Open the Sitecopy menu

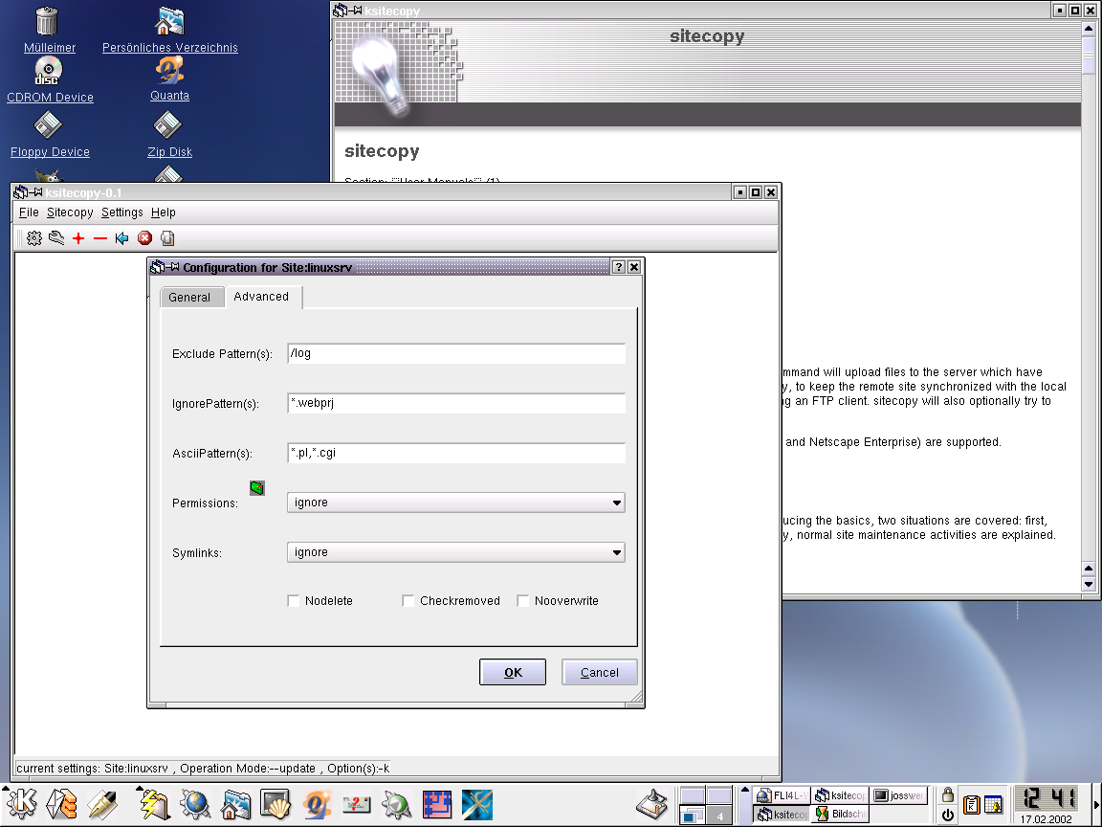[70, 212]
